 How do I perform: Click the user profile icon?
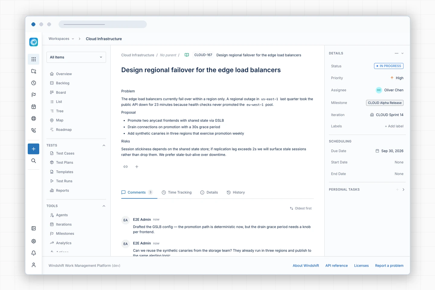34,265
